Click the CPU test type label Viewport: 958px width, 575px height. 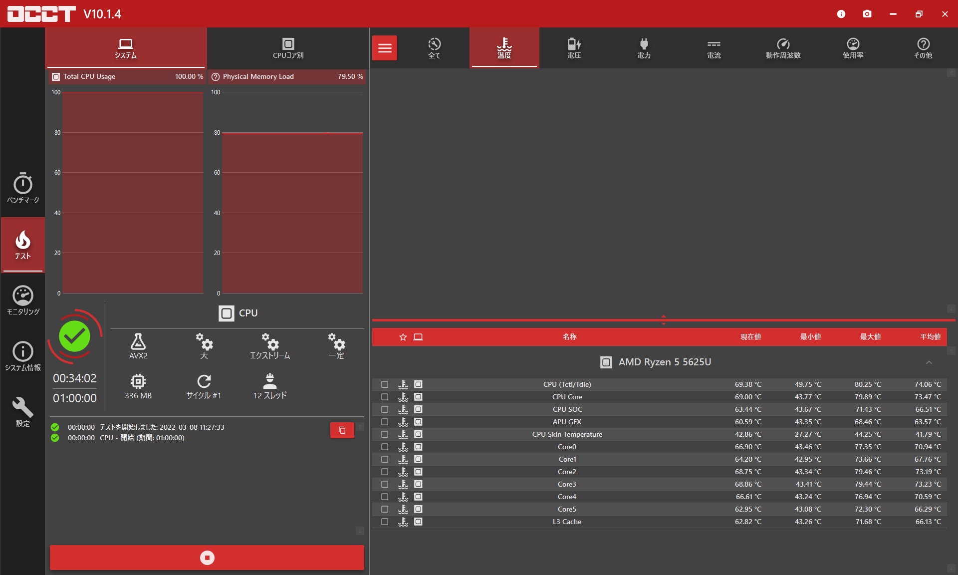pos(238,313)
